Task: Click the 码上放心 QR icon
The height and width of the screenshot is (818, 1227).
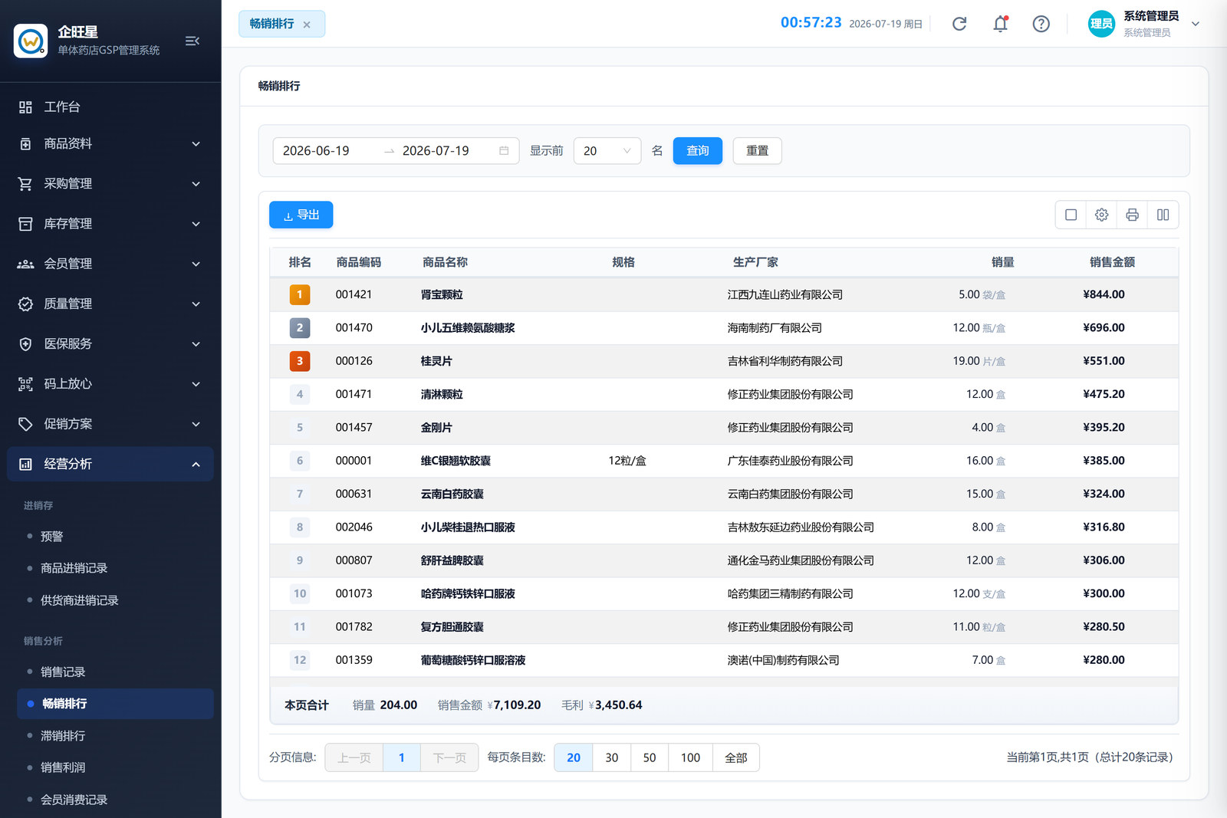Action: (x=25, y=383)
